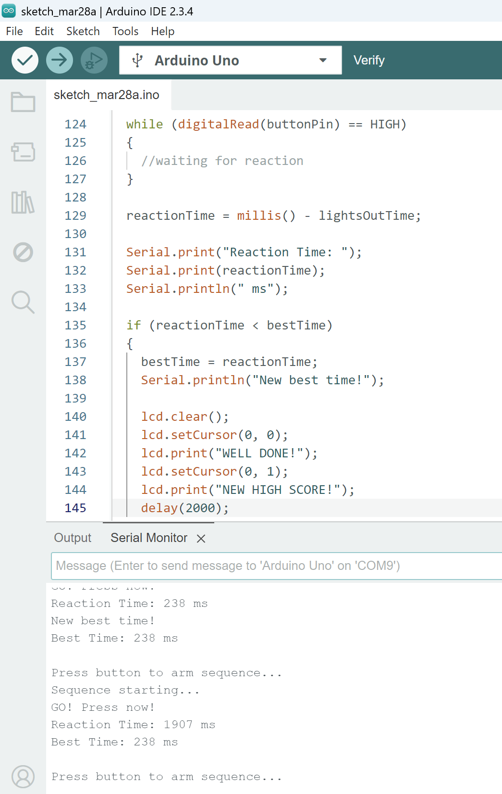Click line number 145 in gutter
This screenshot has width=502, height=794.
(x=75, y=508)
